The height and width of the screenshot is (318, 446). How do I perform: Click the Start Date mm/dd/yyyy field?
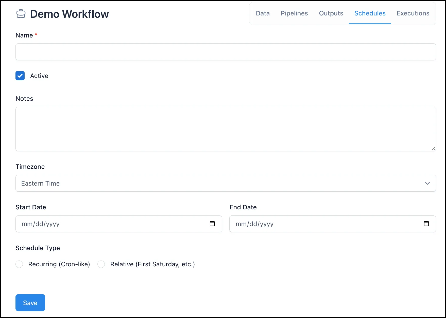coord(119,224)
